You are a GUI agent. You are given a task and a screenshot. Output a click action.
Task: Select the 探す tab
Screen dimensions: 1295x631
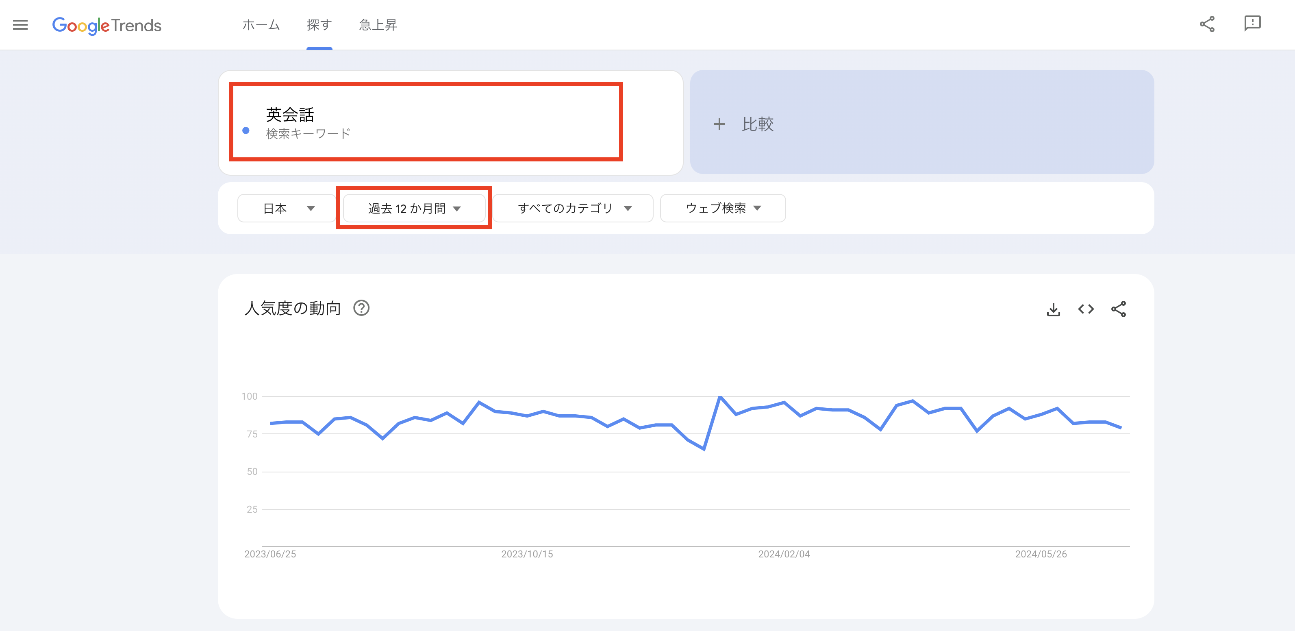point(319,25)
